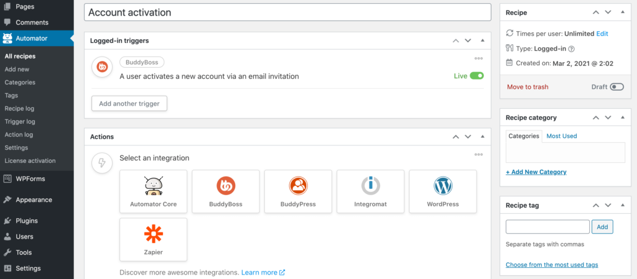Click Edit next to Times per user

click(602, 34)
